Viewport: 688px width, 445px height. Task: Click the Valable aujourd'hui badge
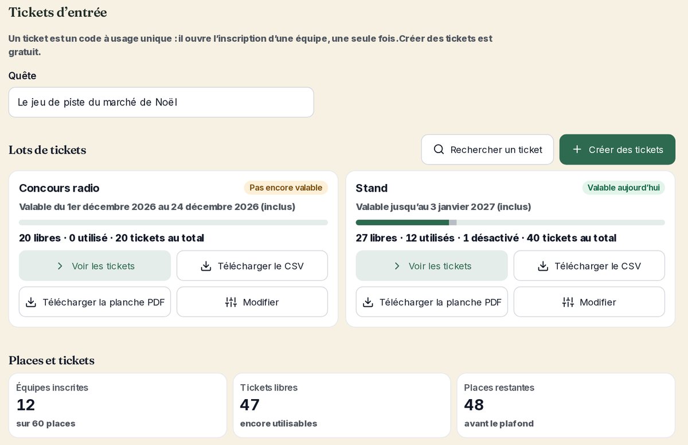pyautogui.click(x=624, y=188)
